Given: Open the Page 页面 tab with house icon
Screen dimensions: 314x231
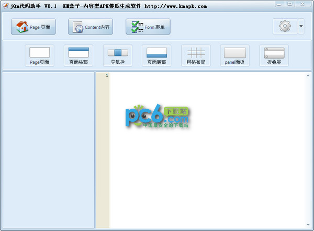Looking at the screenshot, I should pos(33,27).
